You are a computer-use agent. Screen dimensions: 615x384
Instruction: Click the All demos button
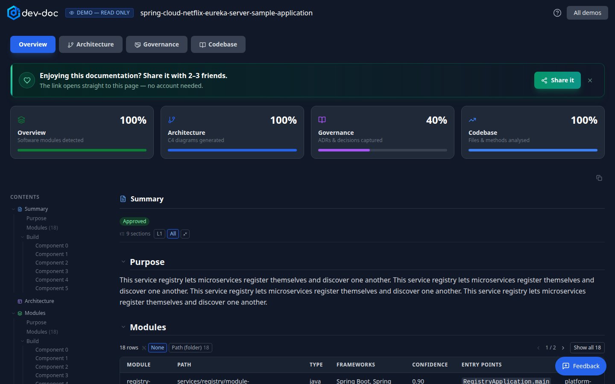point(587,13)
